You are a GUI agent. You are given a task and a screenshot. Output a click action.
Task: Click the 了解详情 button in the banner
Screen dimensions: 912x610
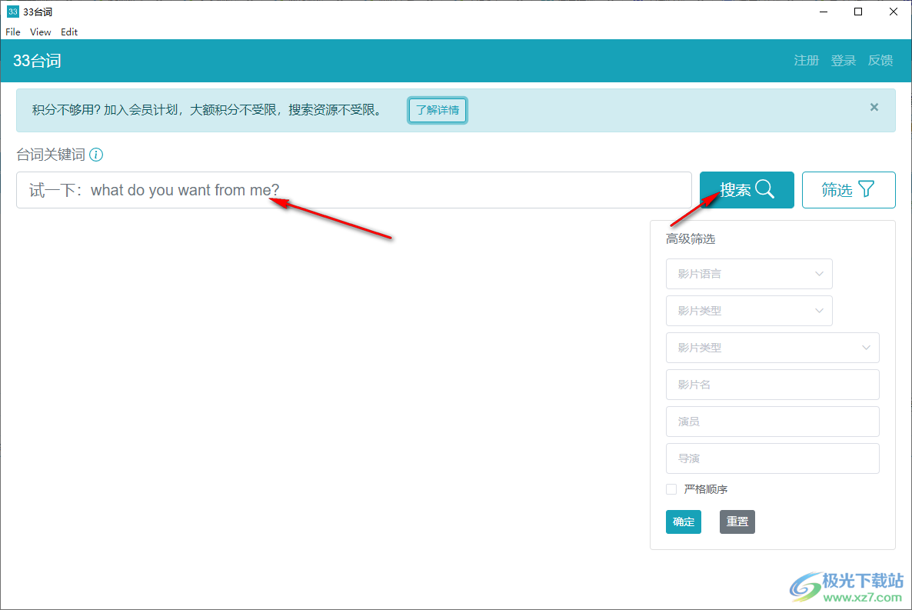438,110
